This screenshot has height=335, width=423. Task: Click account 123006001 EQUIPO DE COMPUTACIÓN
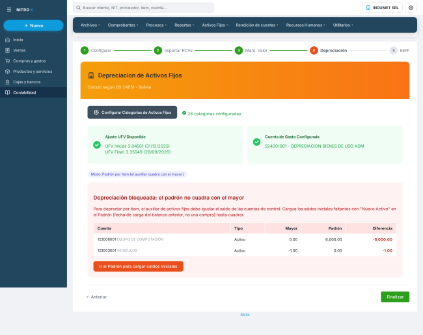[x=130, y=239]
